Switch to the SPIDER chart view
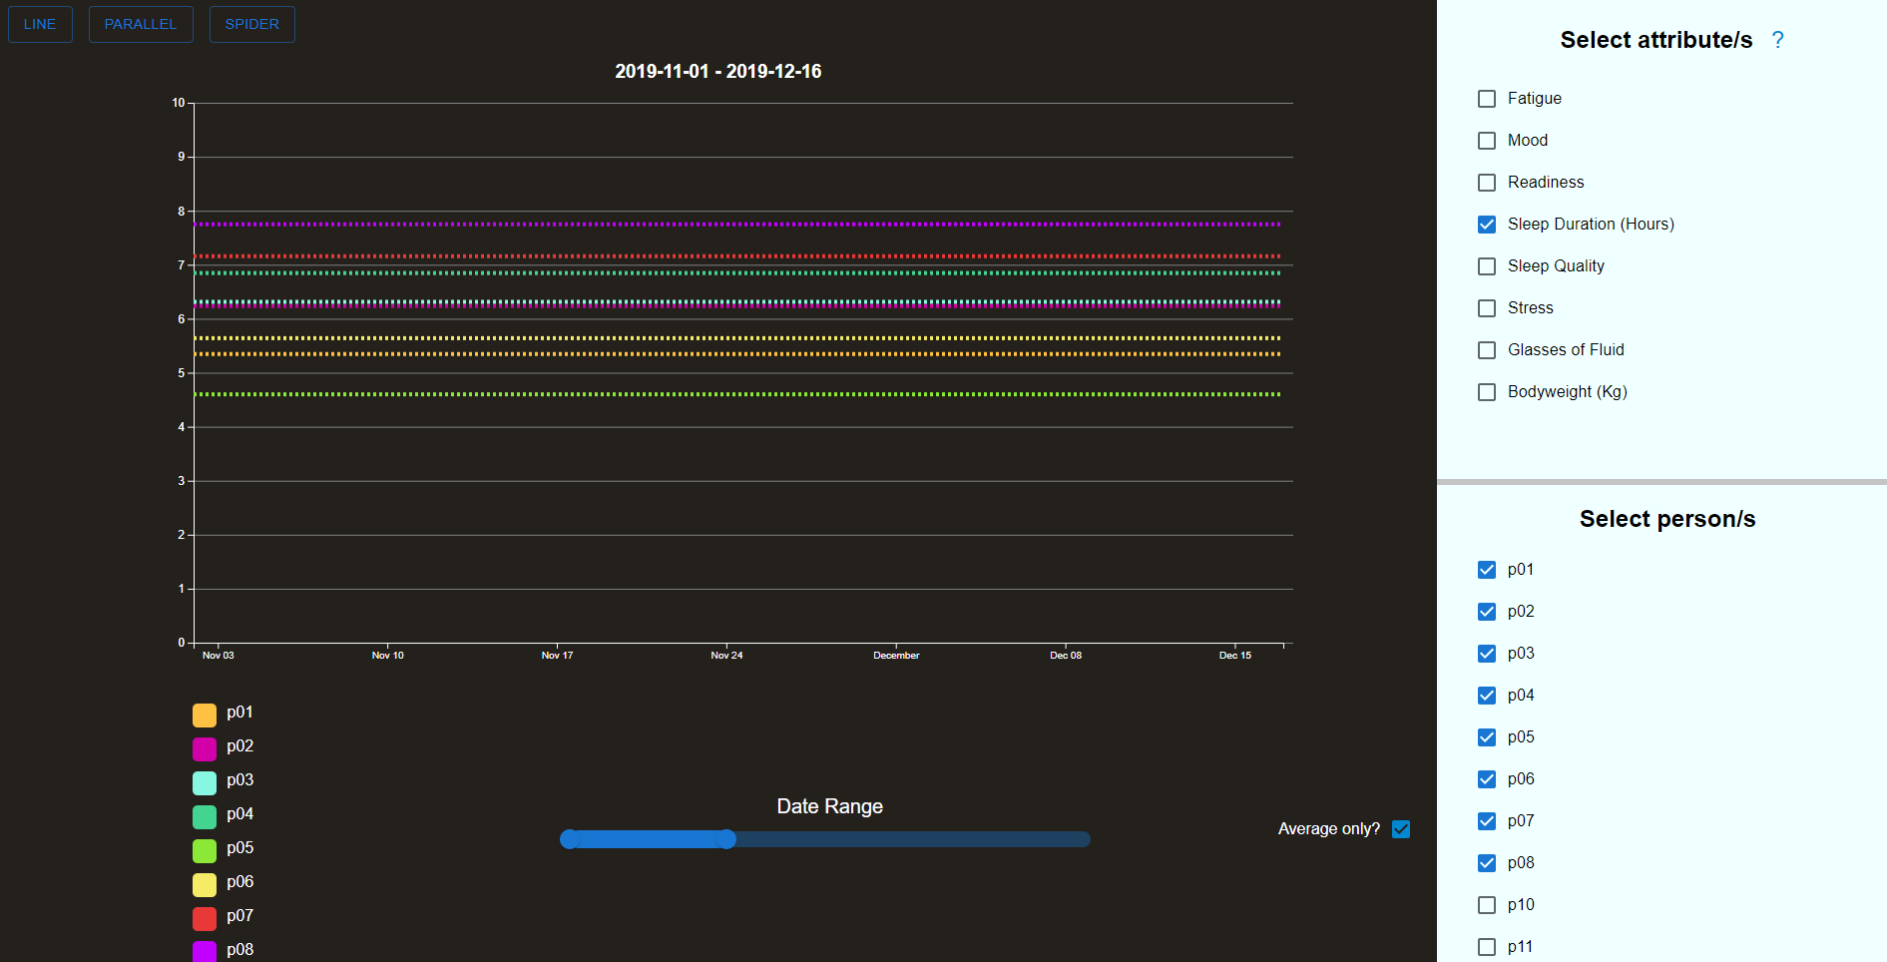 pyautogui.click(x=251, y=24)
